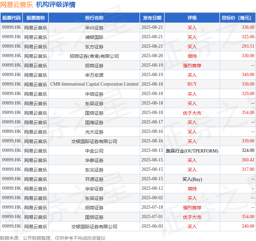Viewport: 256px width, 241px height.
Task: Click 09899.HK in the 华兴证券 row
Action: tap(11, 27)
